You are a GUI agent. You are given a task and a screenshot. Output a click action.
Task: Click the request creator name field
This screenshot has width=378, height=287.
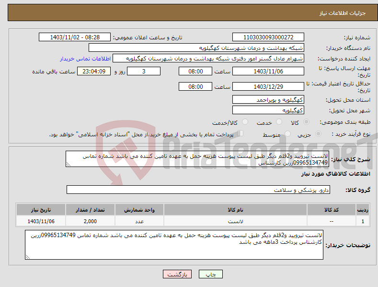click(208, 59)
